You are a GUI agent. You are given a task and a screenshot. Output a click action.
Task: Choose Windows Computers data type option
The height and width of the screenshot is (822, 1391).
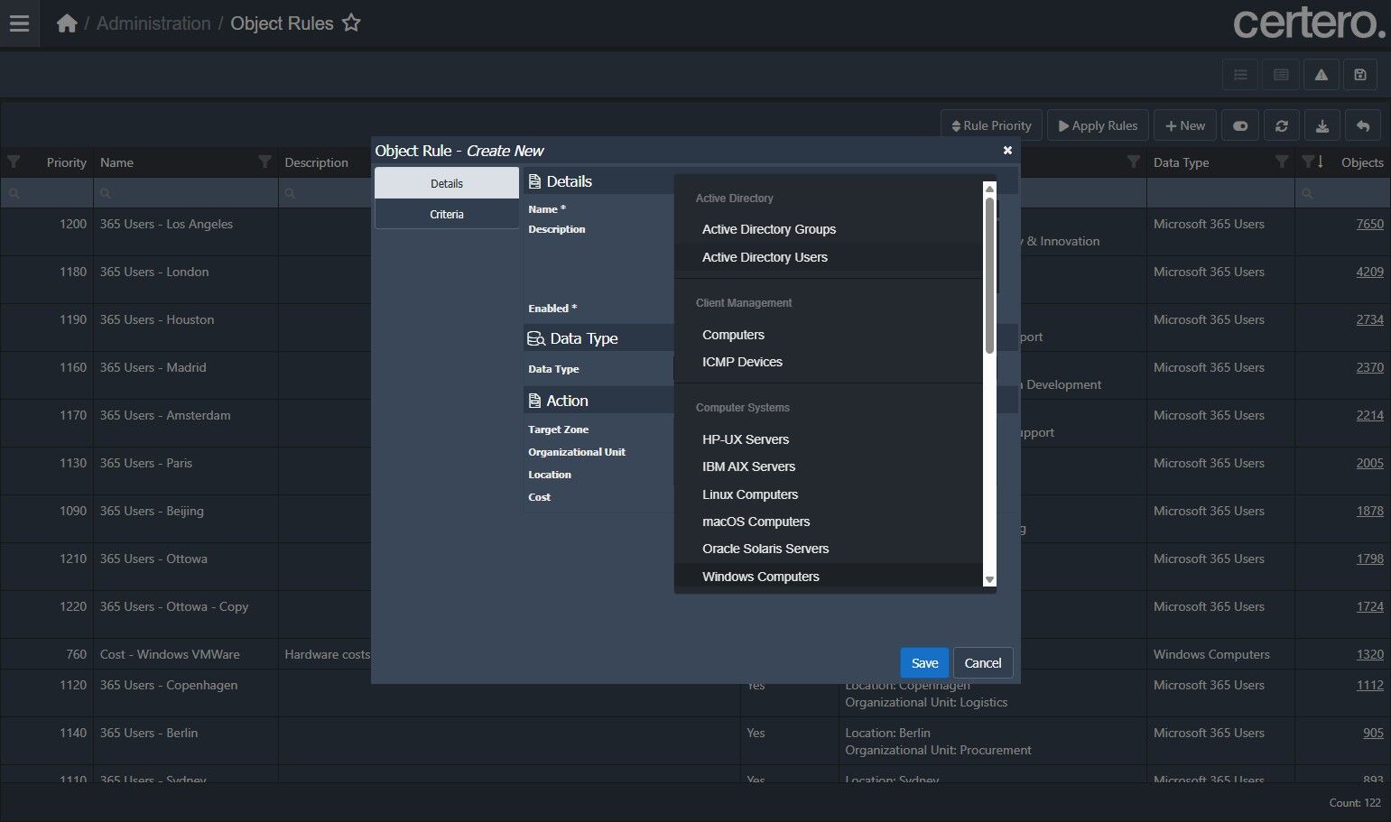pyautogui.click(x=760, y=577)
